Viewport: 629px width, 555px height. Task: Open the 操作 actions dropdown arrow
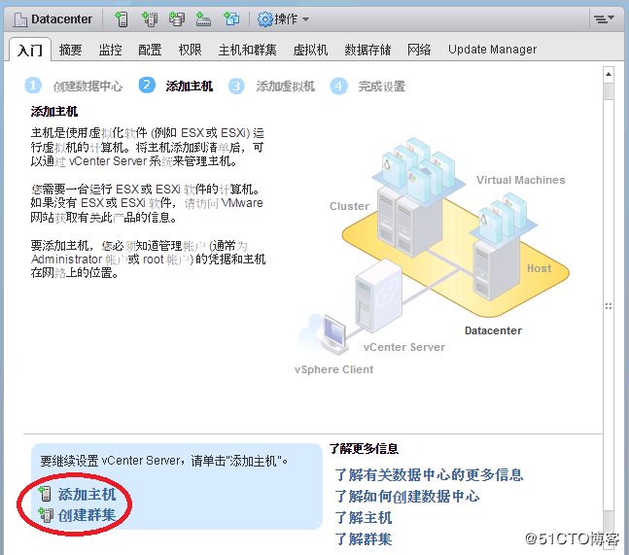[x=305, y=19]
